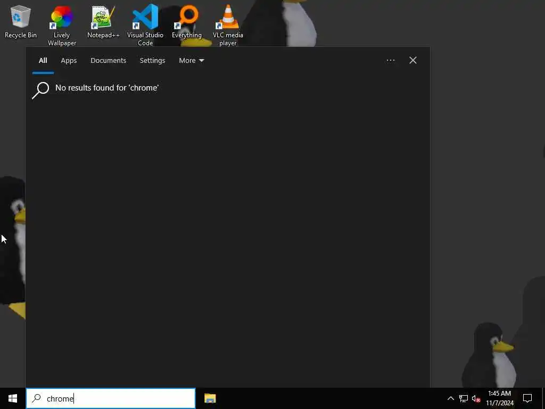Click the magnifier icon inside the taskbar search box
Viewport: 545px width, 409px height.
click(37, 398)
